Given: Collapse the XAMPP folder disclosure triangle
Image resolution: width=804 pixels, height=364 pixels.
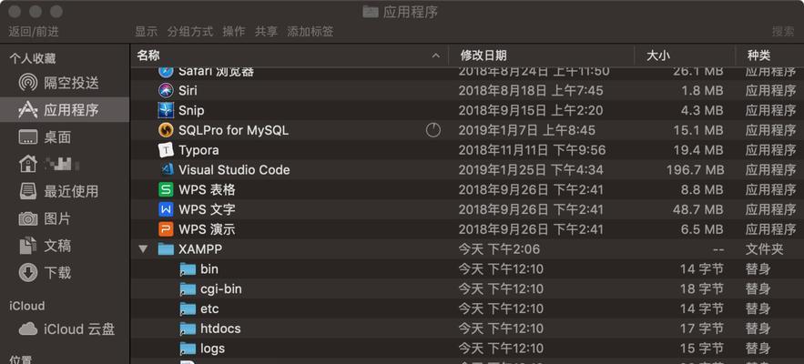Looking at the screenshot, I should click(x=143, y=249).
